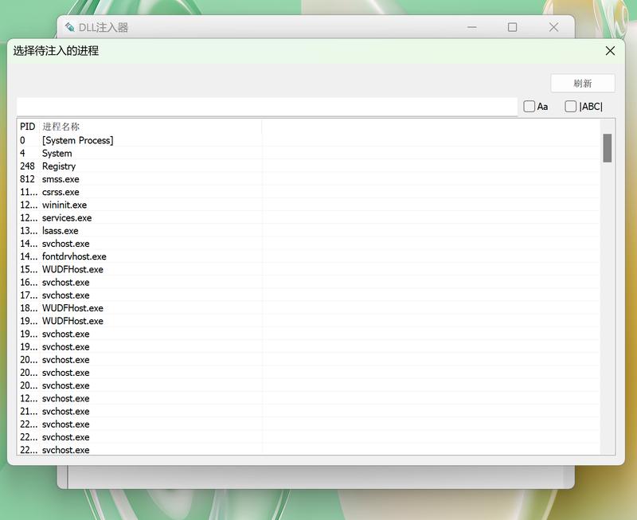The height and width of the screenshot is (520, 637).
Task: Click the DLL注入器 window title icon
Action: coord(70,27)
